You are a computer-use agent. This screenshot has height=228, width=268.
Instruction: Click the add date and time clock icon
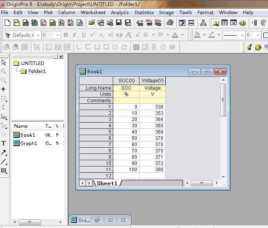coord(163,47)
